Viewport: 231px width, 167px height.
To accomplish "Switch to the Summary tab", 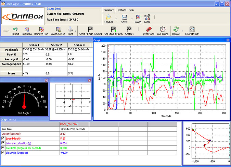I will pyautogui.click(x=109, y=10).
